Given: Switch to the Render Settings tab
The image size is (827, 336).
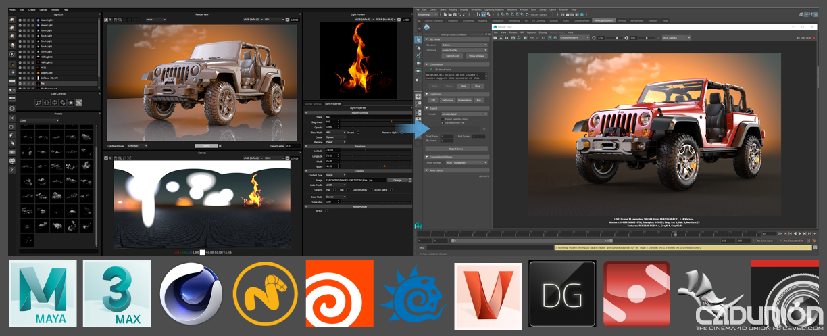Looking at the screenshot, I should 314,103.
